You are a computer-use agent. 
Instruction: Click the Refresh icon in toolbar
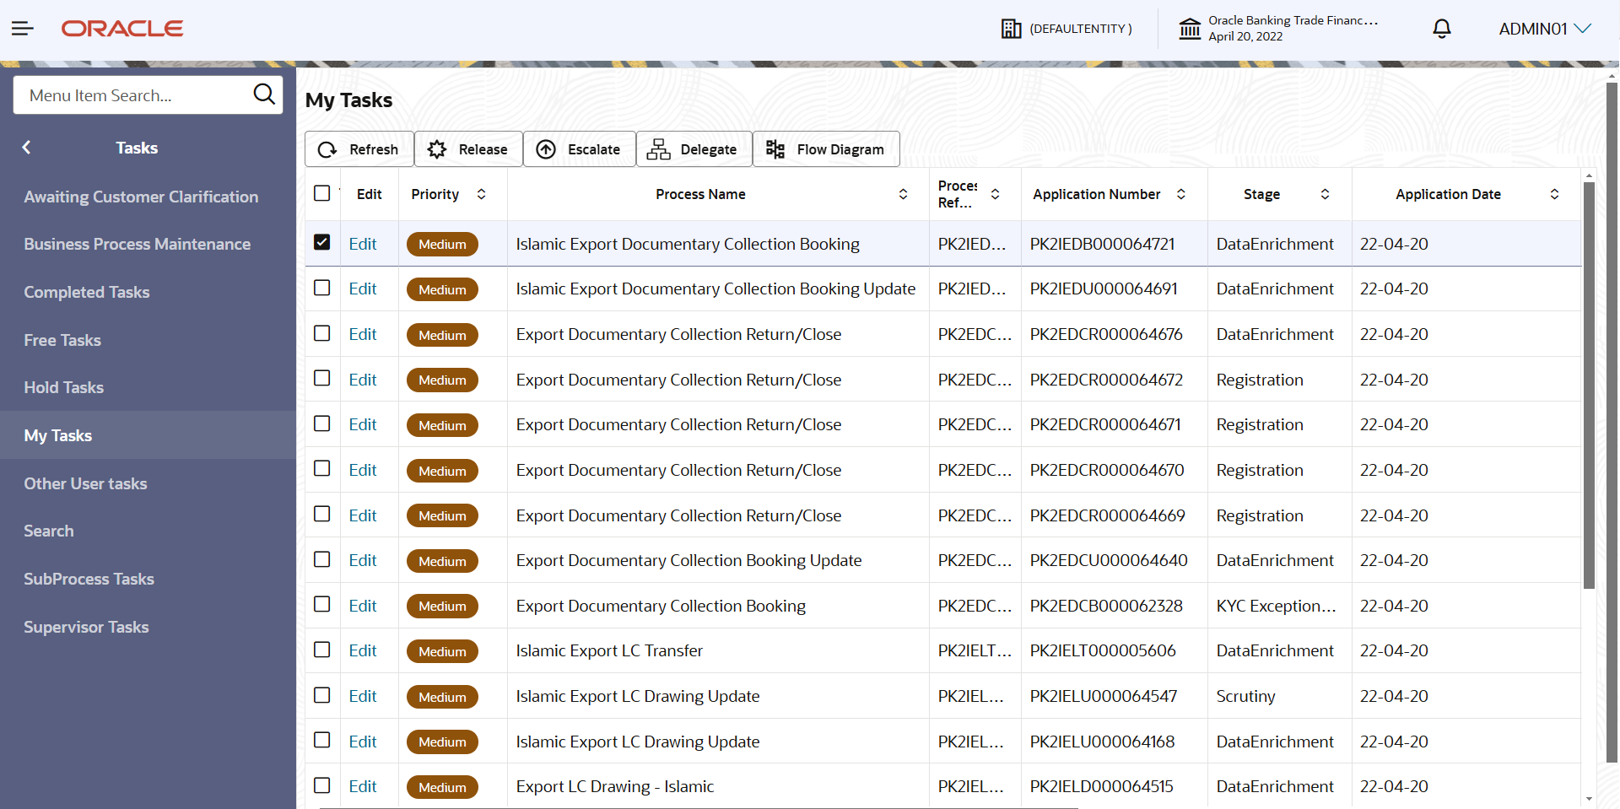(x=327, y=149)
